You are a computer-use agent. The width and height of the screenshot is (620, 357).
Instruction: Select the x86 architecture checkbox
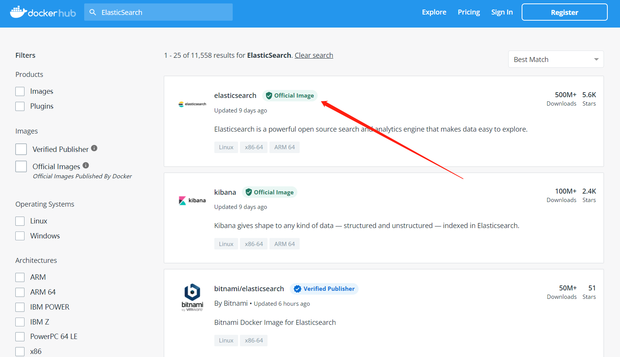pos(20,352)
